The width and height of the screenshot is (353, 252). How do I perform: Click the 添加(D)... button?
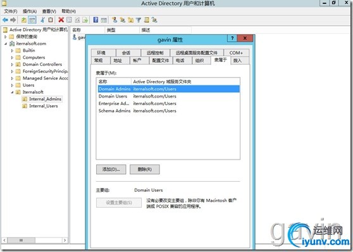tap(111, 169)
